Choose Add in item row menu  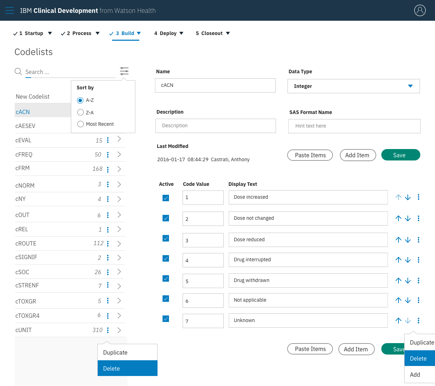(x=420, y=374)
